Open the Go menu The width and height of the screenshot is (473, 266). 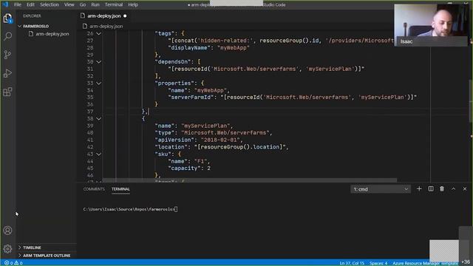(x=83, y=4)
